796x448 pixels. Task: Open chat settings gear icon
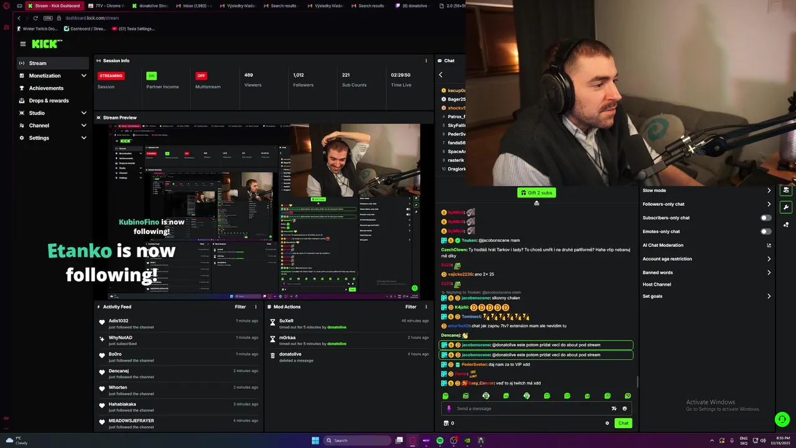click(608, 423)
